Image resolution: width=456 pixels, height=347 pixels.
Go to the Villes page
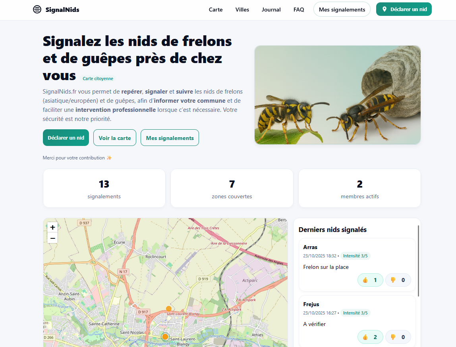pyautogui.click(x=242, y=10)
